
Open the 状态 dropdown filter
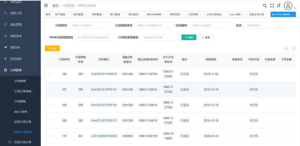[264, 26]
